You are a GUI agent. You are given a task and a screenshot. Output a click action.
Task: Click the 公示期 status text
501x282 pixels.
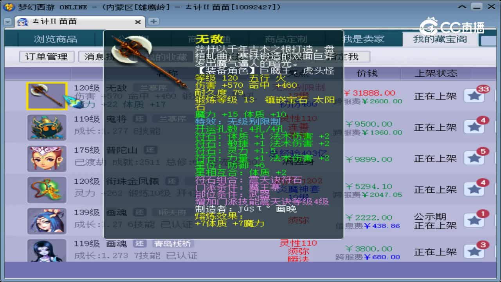(x=430, y=217)
